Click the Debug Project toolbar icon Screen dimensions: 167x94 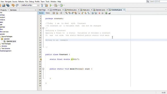click(56, 5)
